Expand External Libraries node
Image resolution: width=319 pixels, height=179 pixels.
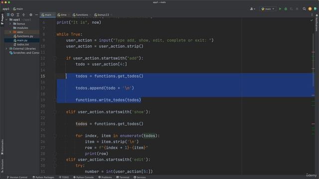click(6, 49)
